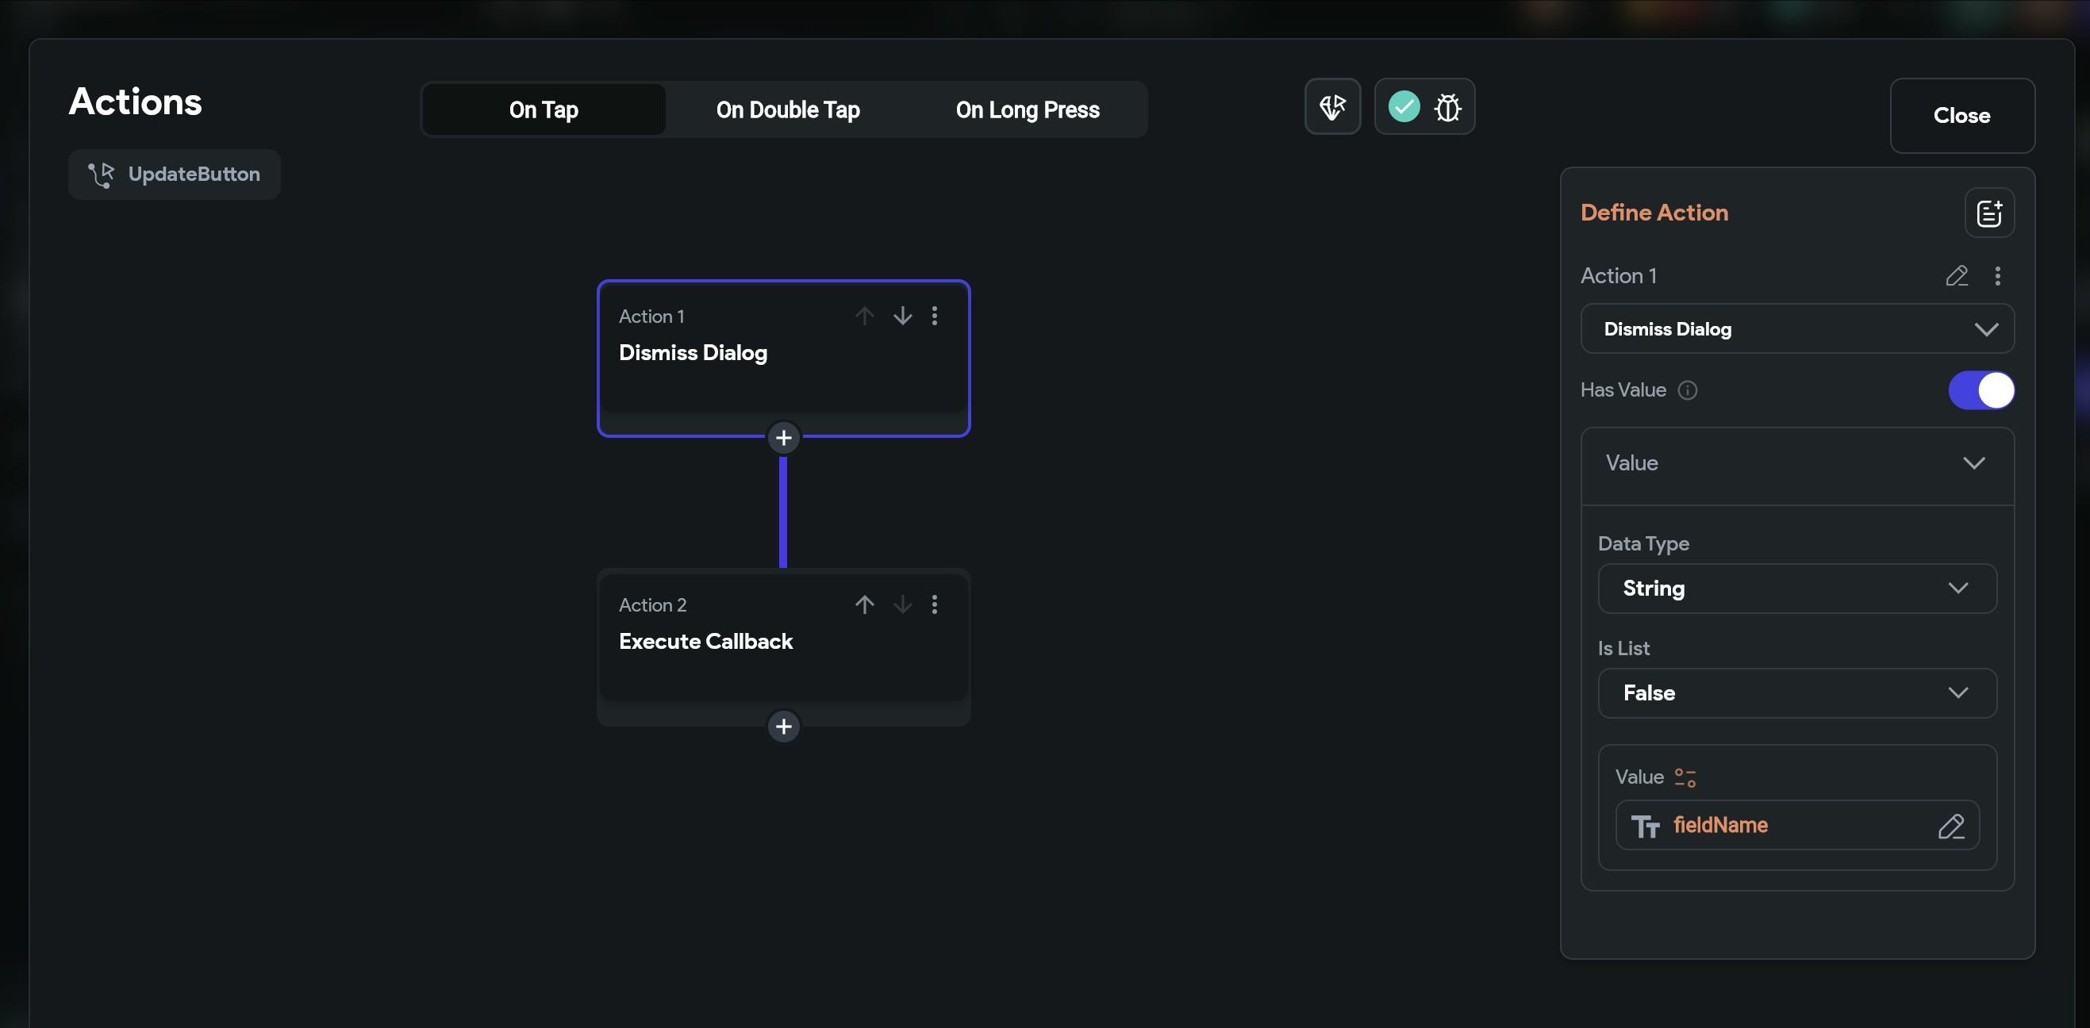Click the debug bug icon

[1447, 107]
